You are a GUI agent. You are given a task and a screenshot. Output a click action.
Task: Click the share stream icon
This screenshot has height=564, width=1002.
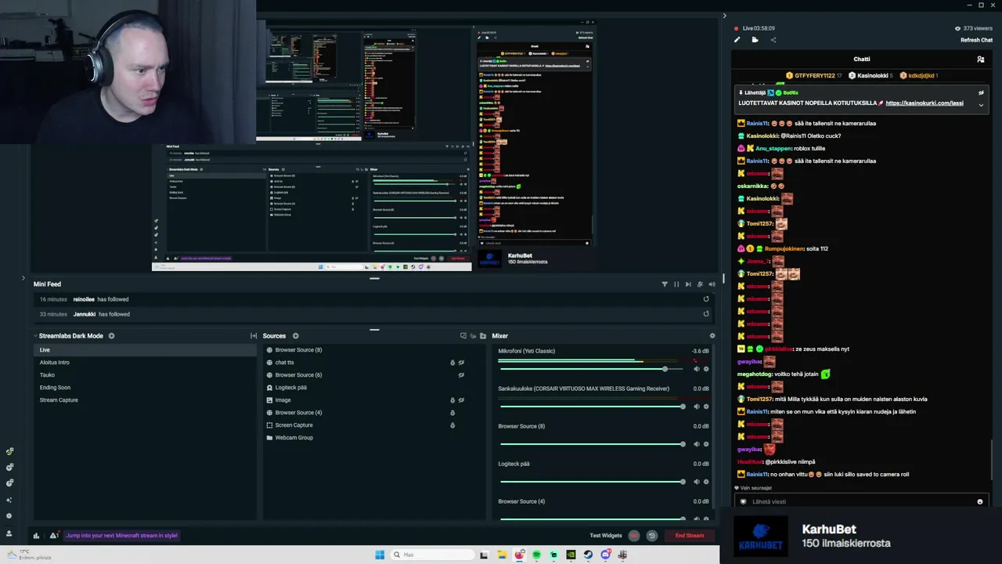(x=773, y=40)
